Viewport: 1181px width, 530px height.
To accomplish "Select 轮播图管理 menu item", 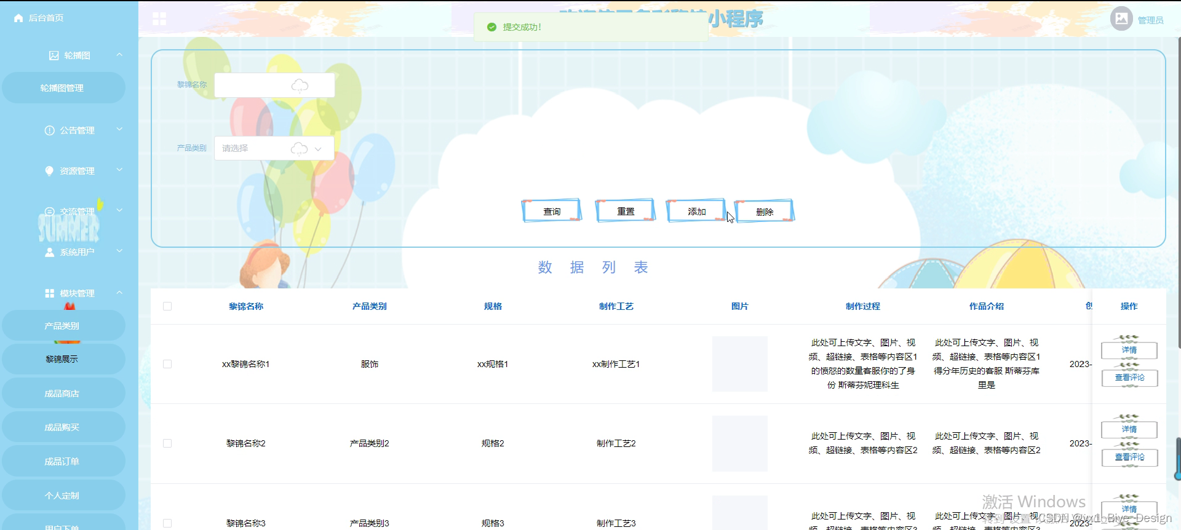I will 63,88.
